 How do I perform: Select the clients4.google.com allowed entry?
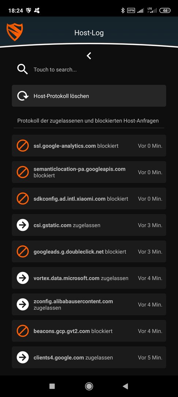pyautogui.click(x=89, y=357)
